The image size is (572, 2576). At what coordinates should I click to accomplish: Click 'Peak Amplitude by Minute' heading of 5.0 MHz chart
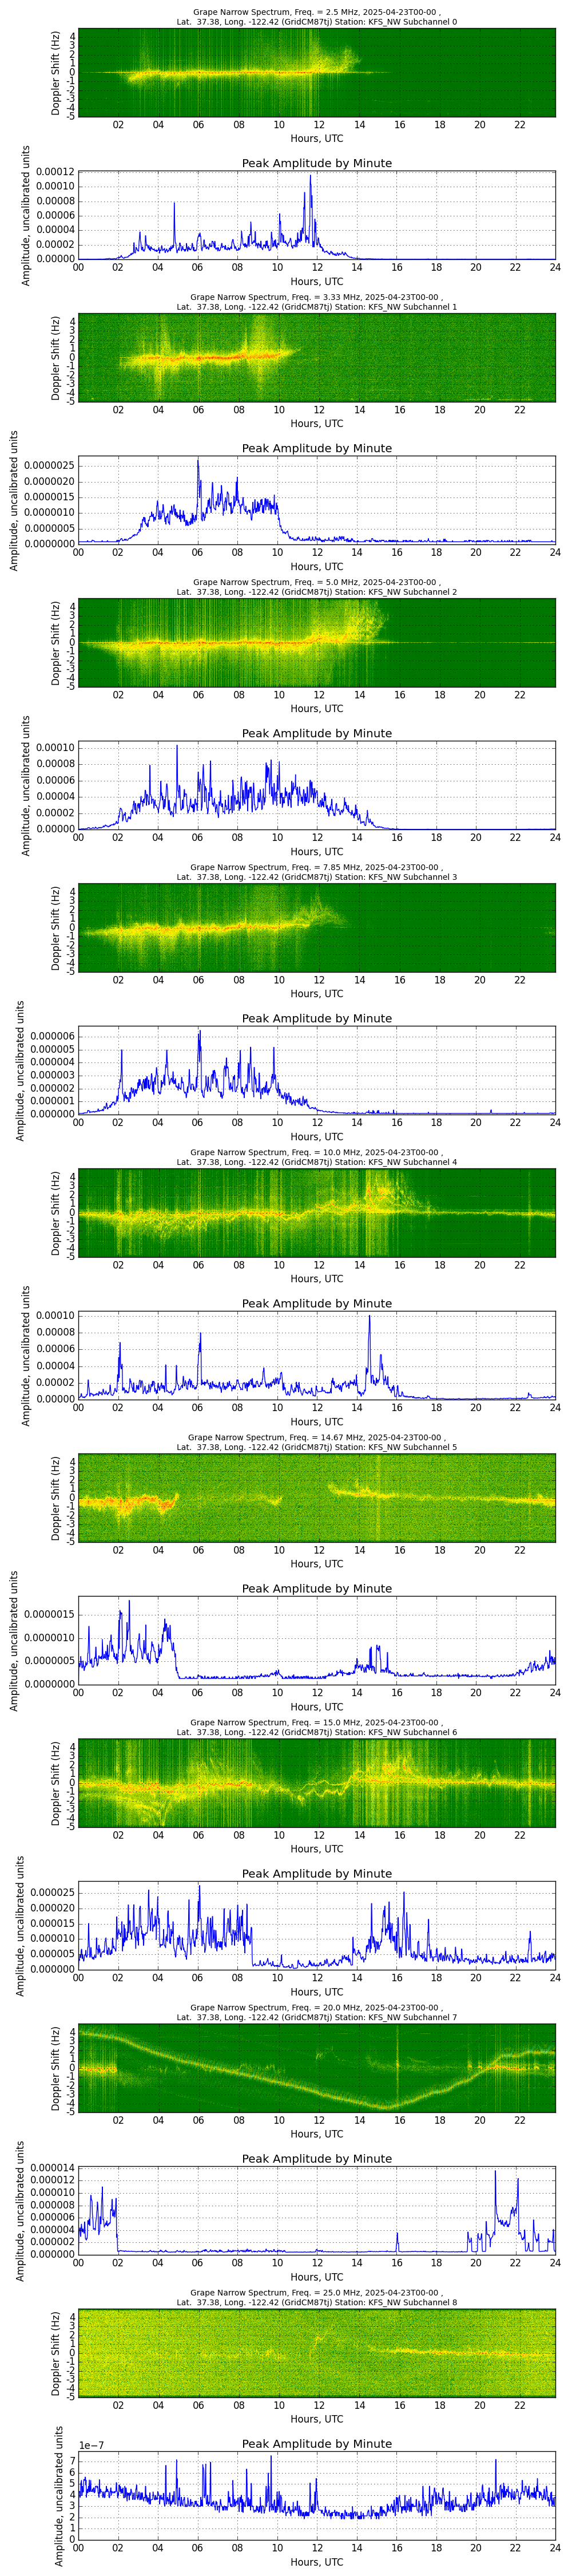[x=316, y=733]
